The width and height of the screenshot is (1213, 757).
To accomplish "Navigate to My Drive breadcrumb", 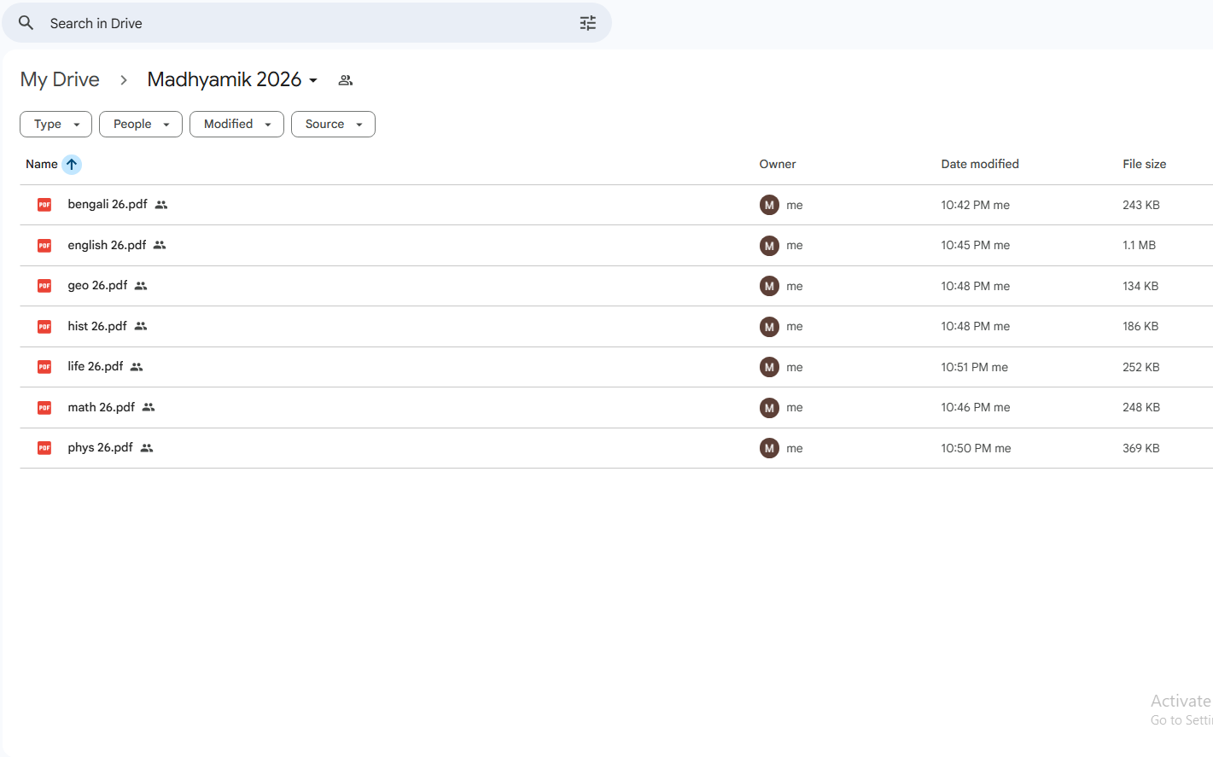I will [x=60, y=80].
